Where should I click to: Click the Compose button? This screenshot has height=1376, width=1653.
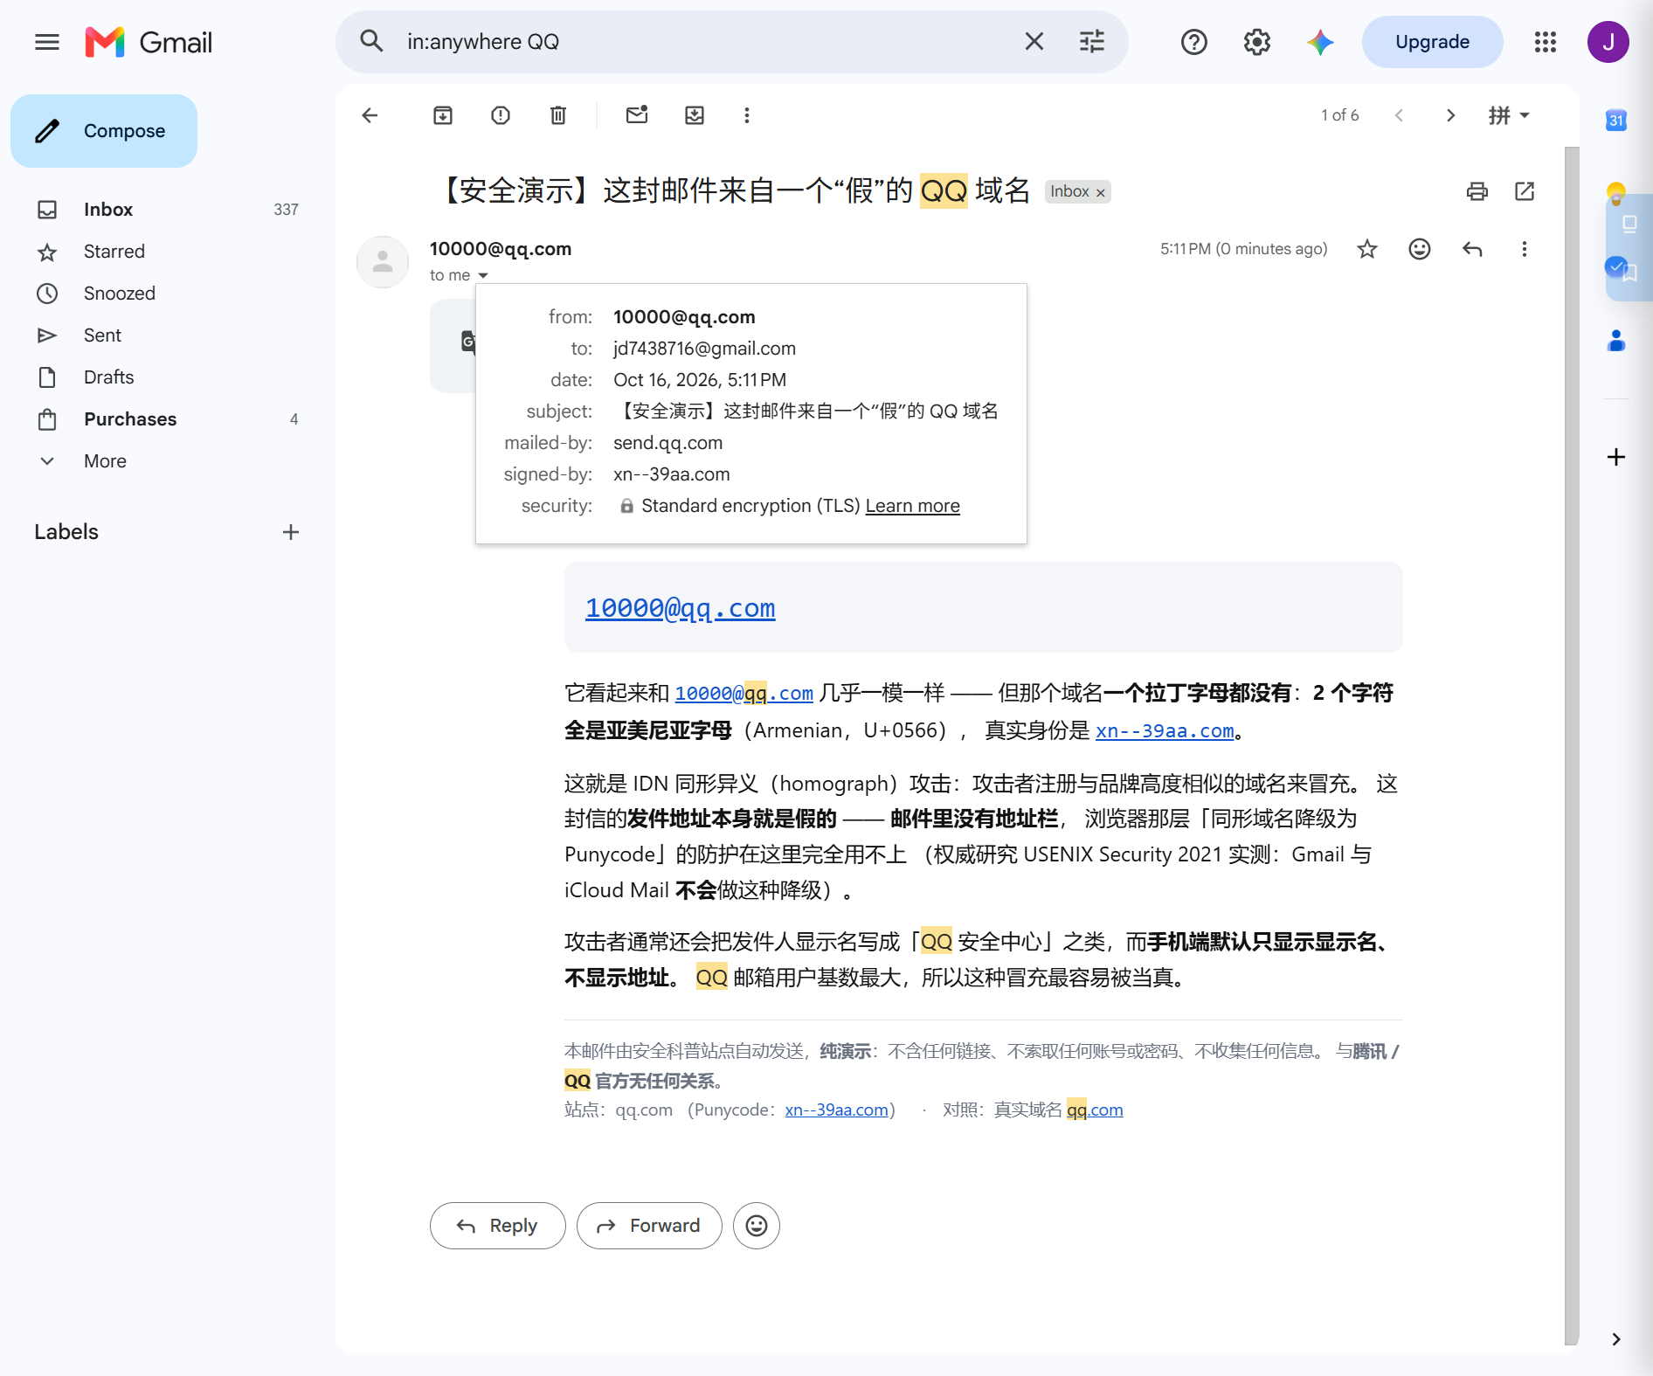tap(104, 131)
